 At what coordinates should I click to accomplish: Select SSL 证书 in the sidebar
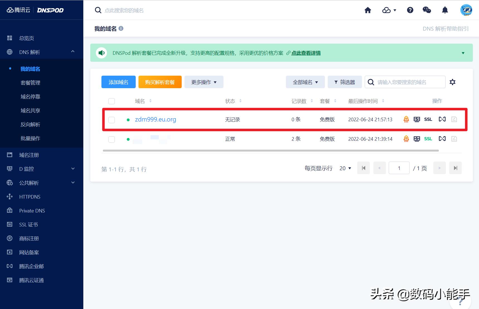[28, 224]
